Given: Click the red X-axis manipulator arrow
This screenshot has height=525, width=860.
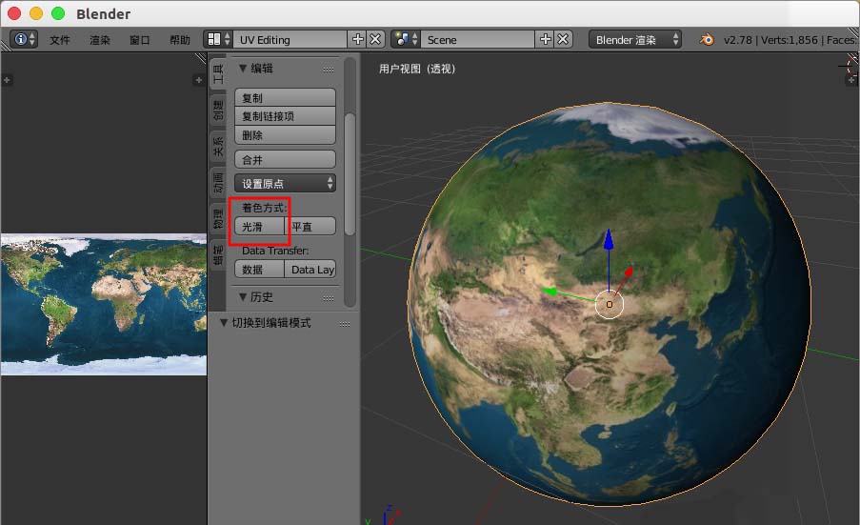Looking at the screenshot, I should [628, 271].
